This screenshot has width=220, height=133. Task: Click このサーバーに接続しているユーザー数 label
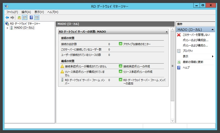[x=81, y=50]
